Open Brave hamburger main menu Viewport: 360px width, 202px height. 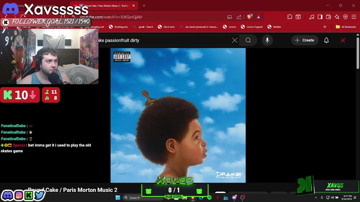354,17
